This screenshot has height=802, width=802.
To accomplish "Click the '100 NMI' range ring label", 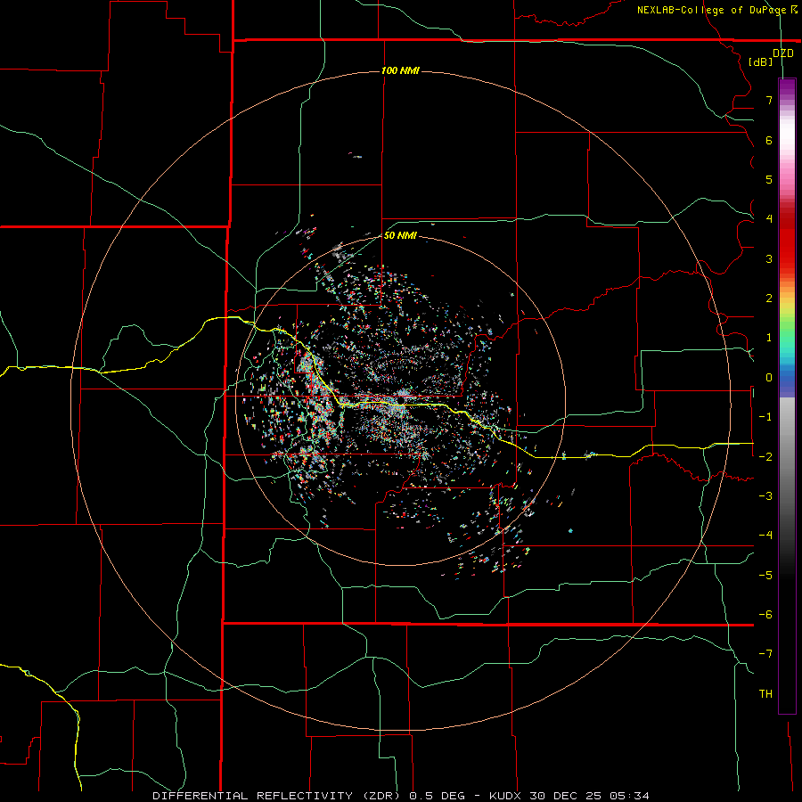I will pyautogui.click(x=400, y=70).
